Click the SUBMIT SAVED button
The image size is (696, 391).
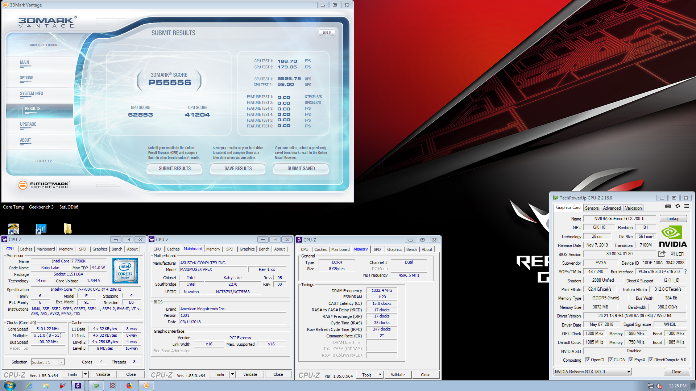(301, 169)
